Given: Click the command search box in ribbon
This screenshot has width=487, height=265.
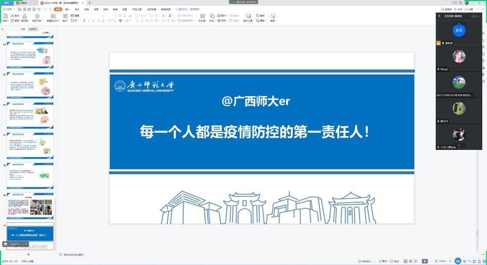Looking at the screenshot, I should tap(187, 9).
